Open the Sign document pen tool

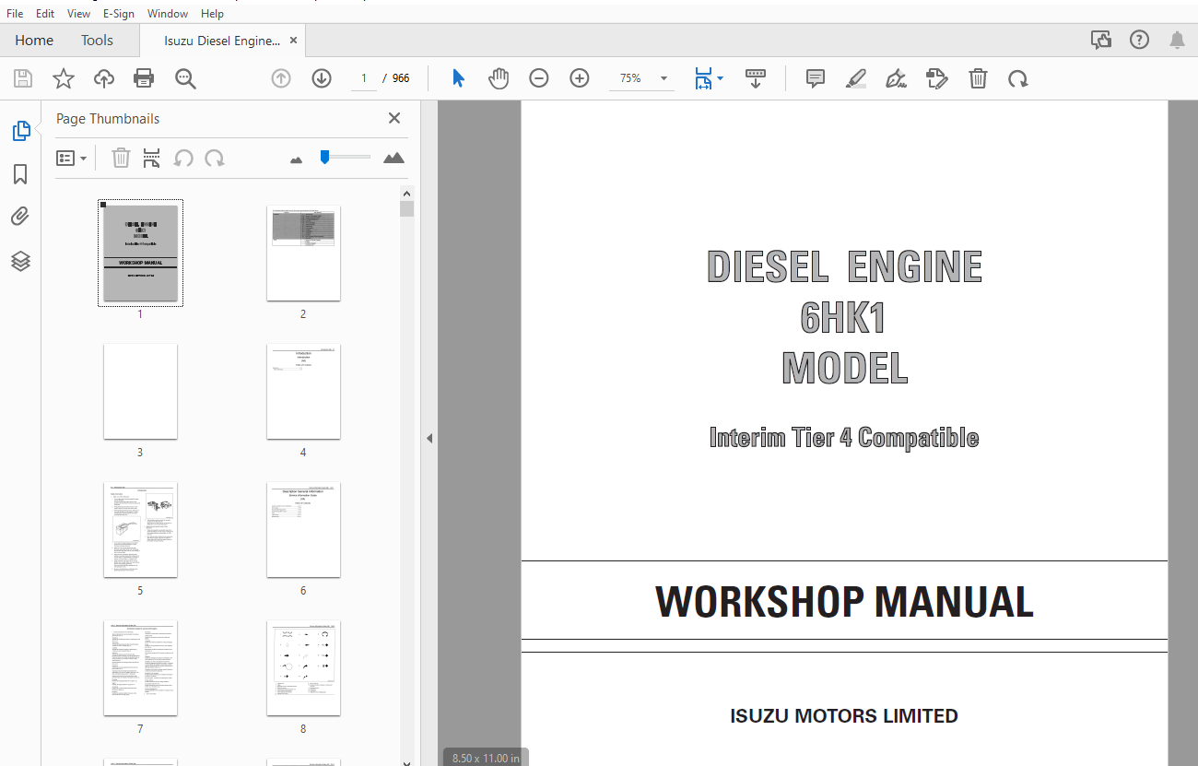click(x=896, y=78)
